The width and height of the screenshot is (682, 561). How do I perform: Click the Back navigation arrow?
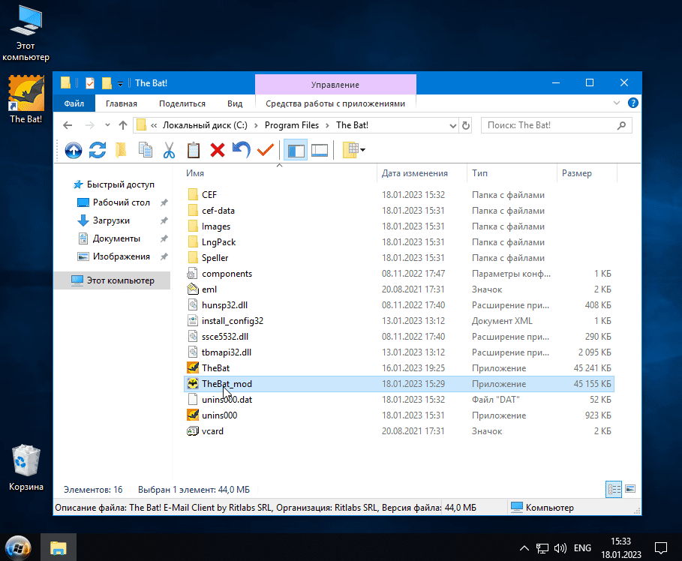68,125
